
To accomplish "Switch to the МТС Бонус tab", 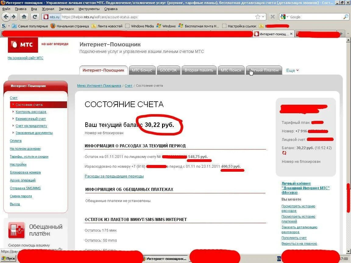I will (x=142, y=70).
